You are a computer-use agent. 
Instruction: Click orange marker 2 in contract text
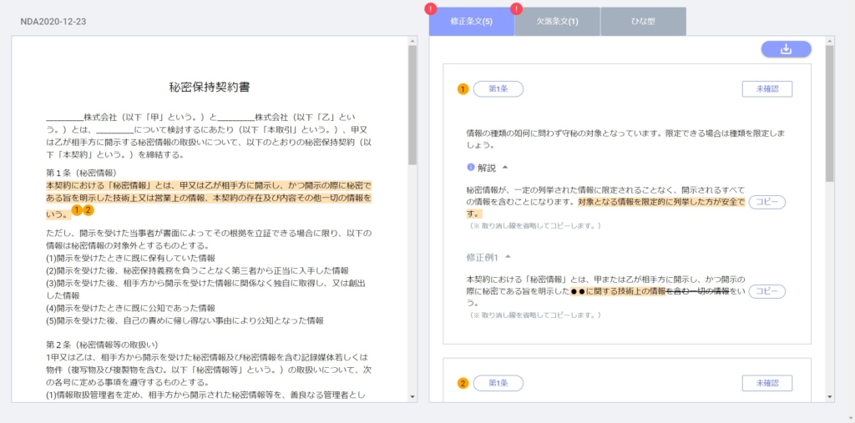[89, 210]
